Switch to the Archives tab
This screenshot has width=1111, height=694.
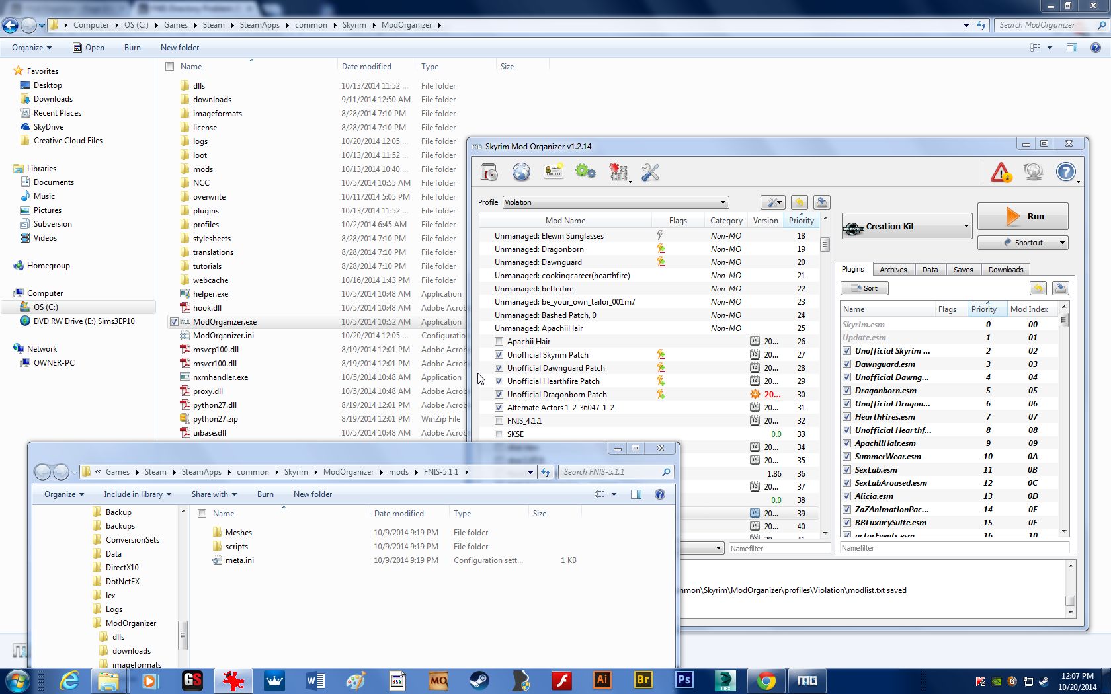893,270
